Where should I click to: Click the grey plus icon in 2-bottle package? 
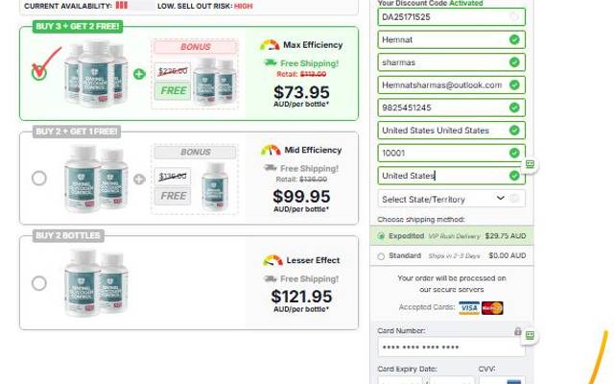tap(139, 180)
